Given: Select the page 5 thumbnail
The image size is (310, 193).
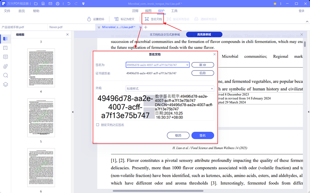Looking at the screenshot, I should click(x=41, y=118).
